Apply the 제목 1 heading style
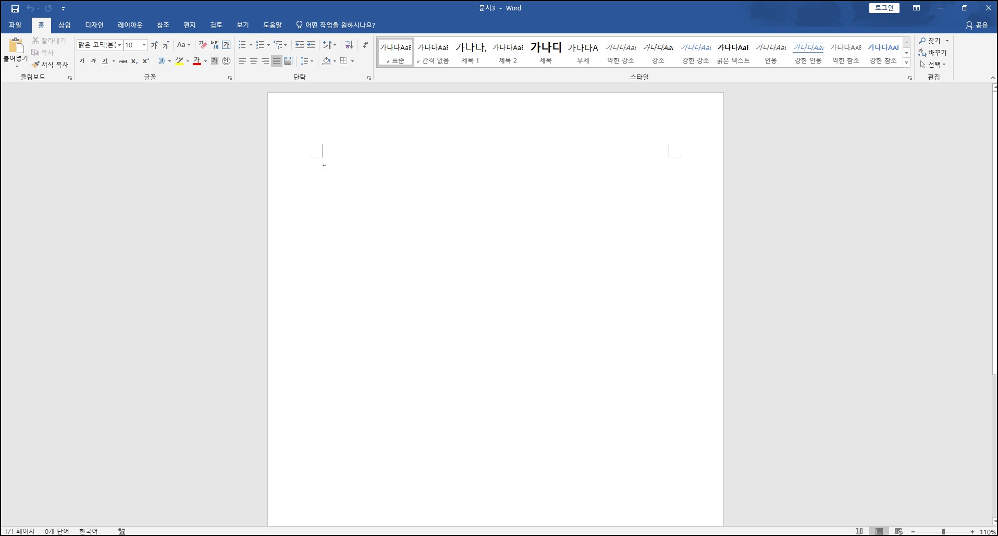 (471, 52)
